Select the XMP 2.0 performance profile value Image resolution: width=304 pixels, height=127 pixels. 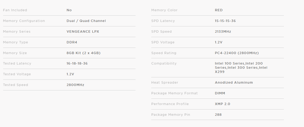click(x=223, y=104)
